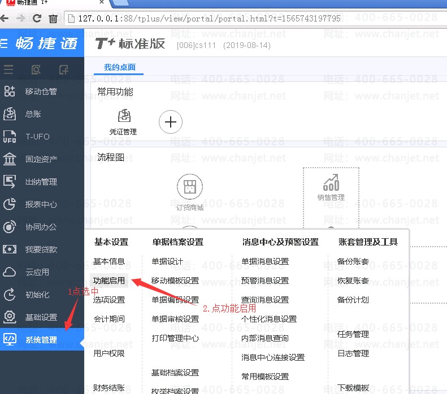Open 预警消息设置 link

pyautogui.click(x=265, y=281)
